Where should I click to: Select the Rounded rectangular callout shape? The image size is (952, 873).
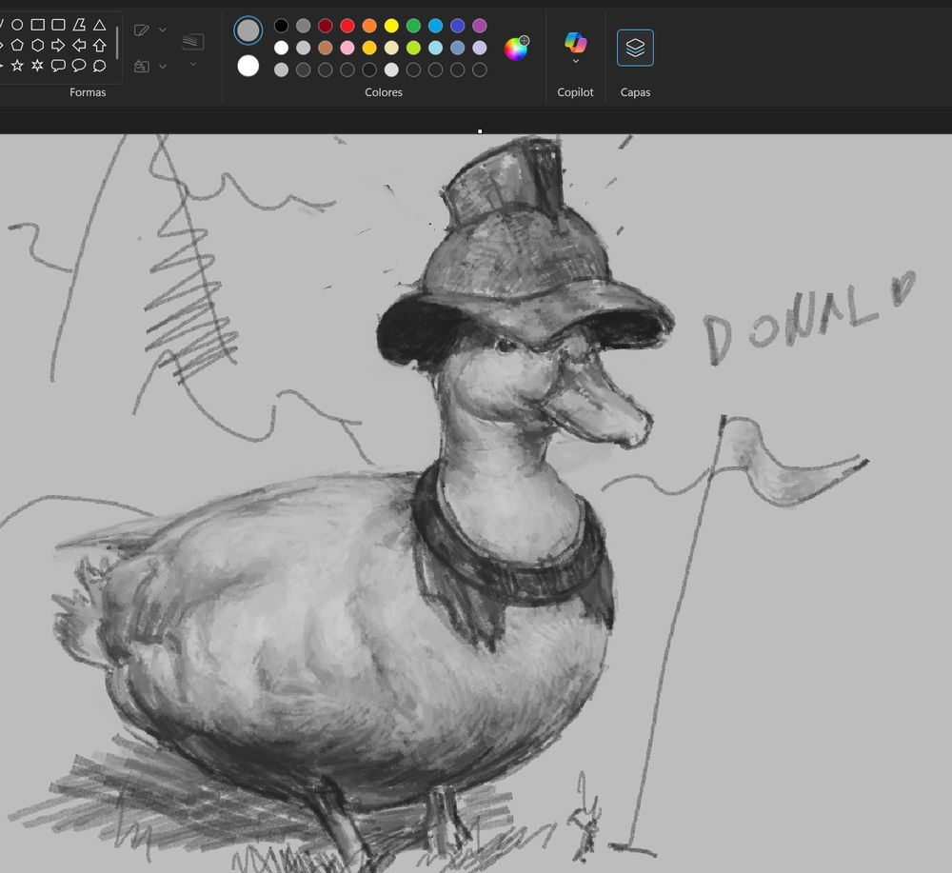(58, 65)
